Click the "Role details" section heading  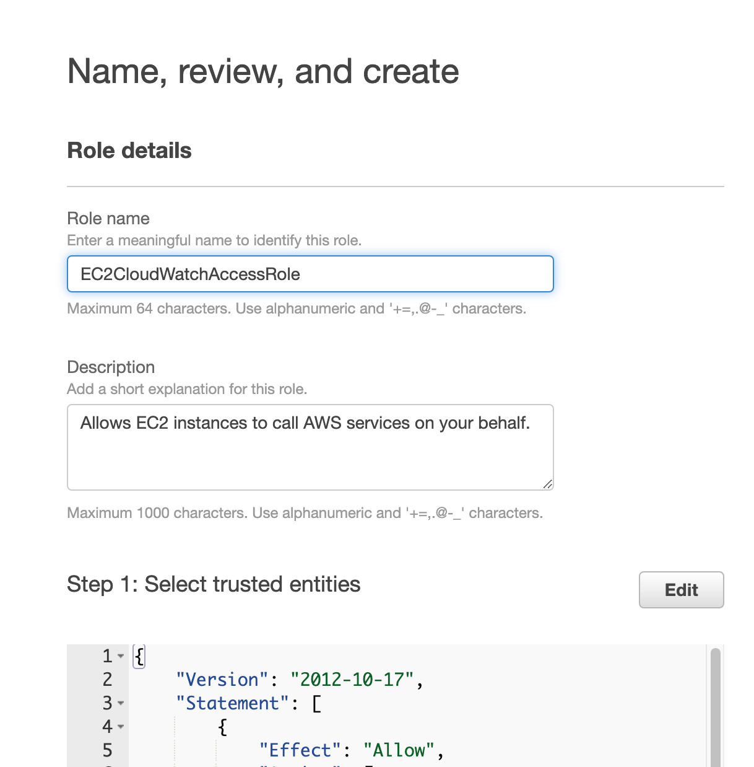pos(129,151)
